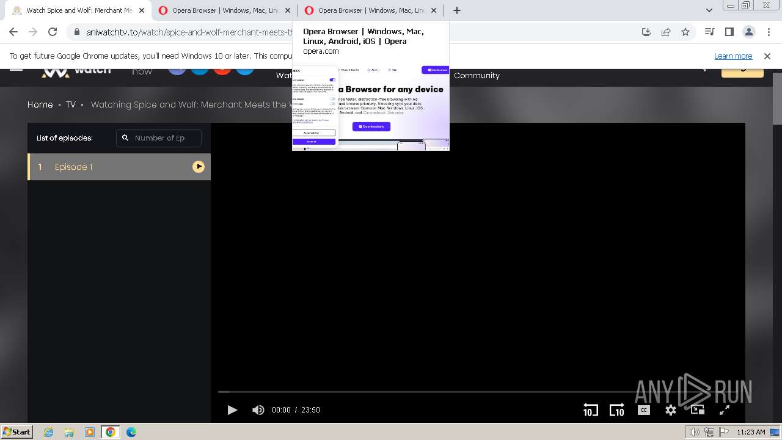The width and height of the screenshot is (782, 440).
Task: Seek on the video progress bar
Action: tap(478, 392)
